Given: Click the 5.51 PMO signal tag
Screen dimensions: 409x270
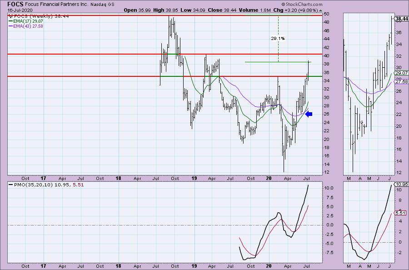Looking at the screenshot, I should (400, 213).
